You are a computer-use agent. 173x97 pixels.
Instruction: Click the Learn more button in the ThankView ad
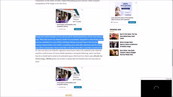tap(132, 22)
